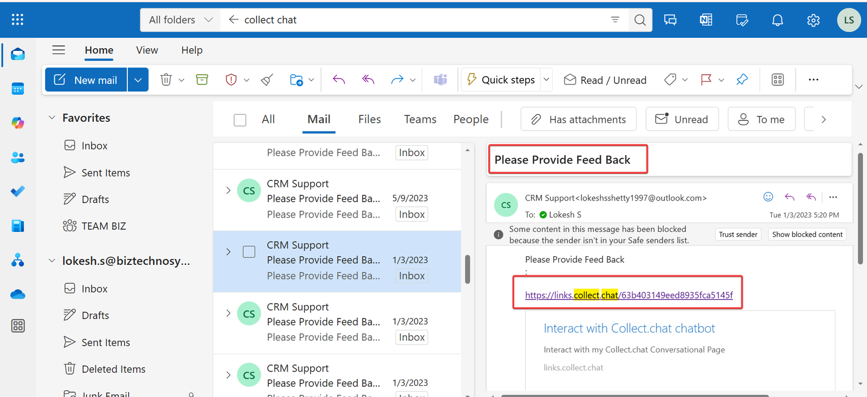Open the All folders dropdown

180,20
